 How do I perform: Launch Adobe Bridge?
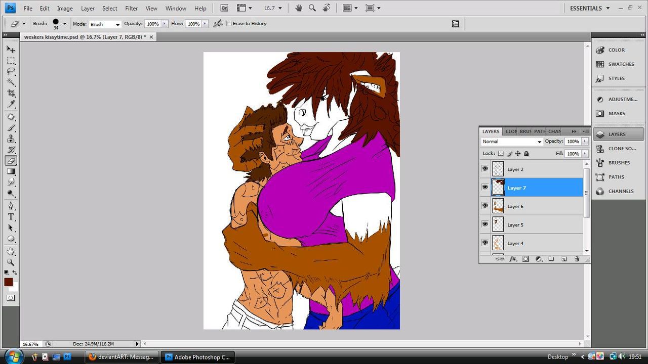tap(225, 8)
